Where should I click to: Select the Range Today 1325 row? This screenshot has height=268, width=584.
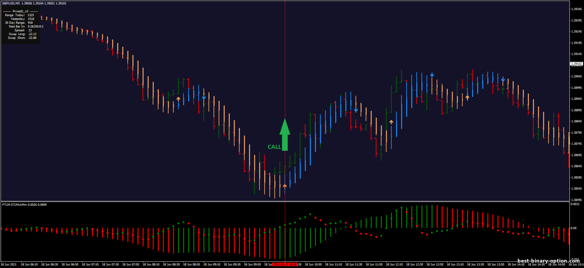(19, 15)
